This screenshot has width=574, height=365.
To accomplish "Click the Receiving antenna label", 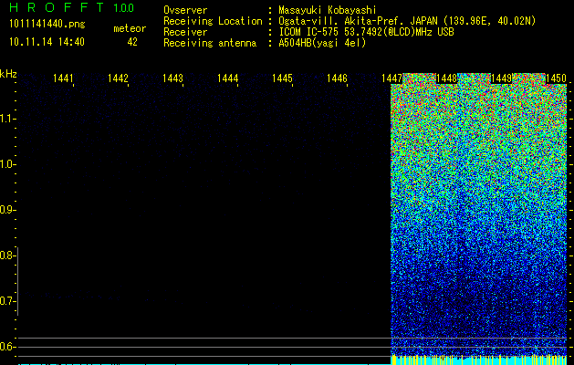I will [210, 43].
